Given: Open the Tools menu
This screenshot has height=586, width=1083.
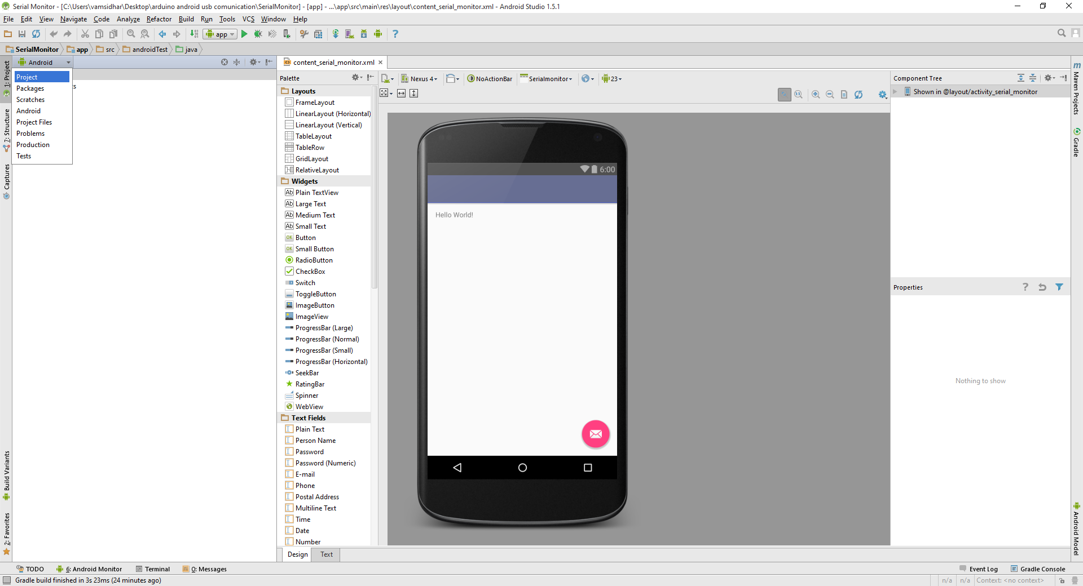Looking at the screenshot, I should tap(227, 19).
